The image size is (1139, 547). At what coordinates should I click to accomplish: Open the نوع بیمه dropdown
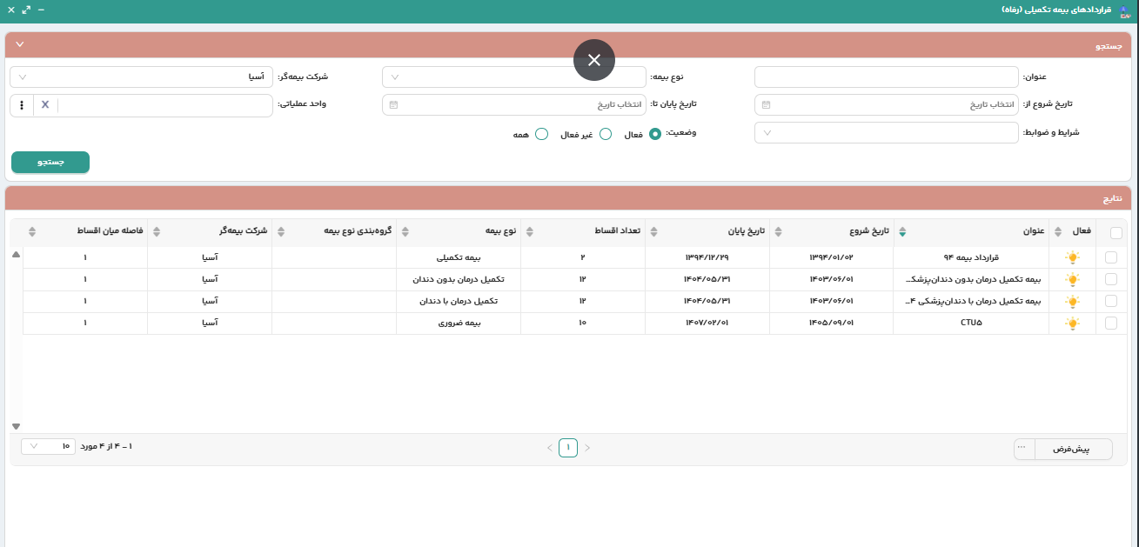[513, 77]
